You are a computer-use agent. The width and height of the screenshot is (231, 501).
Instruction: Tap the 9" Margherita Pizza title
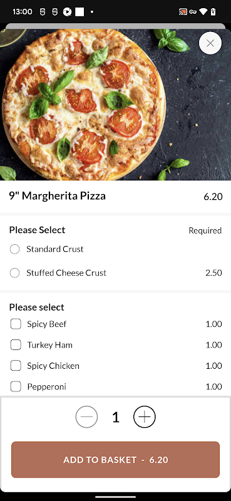click(x=57, y=196)
